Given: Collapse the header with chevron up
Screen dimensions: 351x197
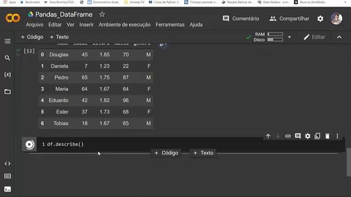Looking at the screenshot, I should tap(339, 37).
